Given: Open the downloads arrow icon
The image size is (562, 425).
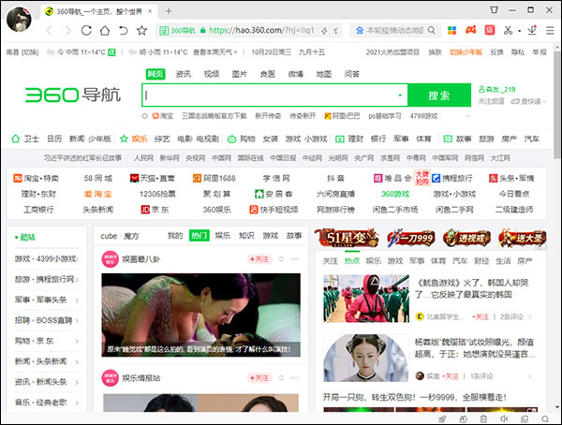Looking at the screenshot, I should 532,30.
